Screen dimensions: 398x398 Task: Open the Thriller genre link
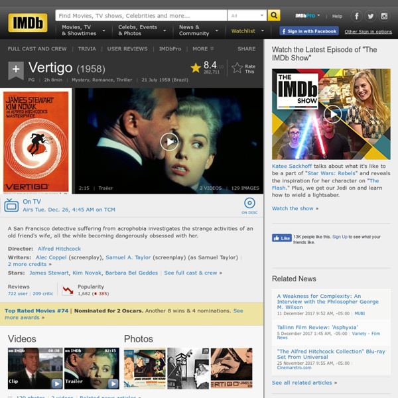(124, 80)
